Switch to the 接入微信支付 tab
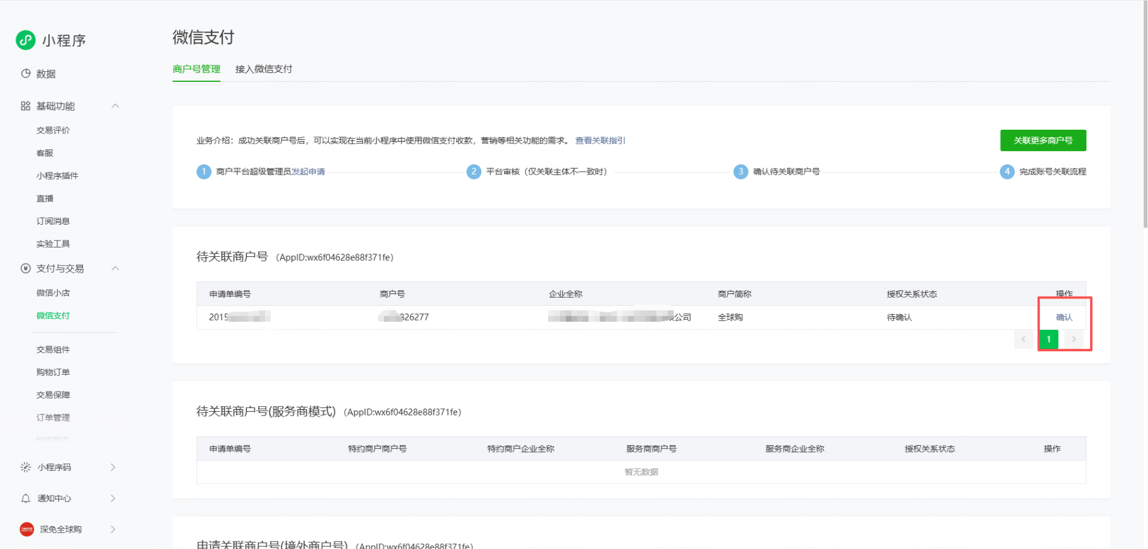This screenshot has width=1148, height=549. (x=264, y=69)
